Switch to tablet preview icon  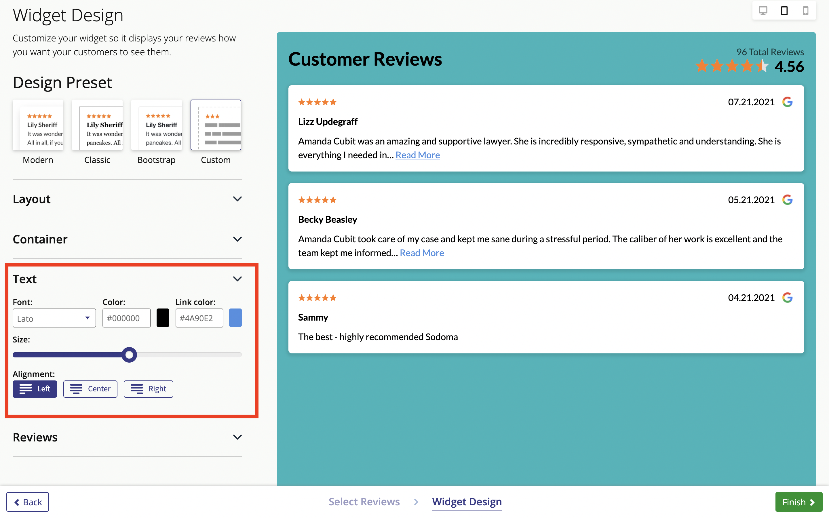(x=784, y=11)
